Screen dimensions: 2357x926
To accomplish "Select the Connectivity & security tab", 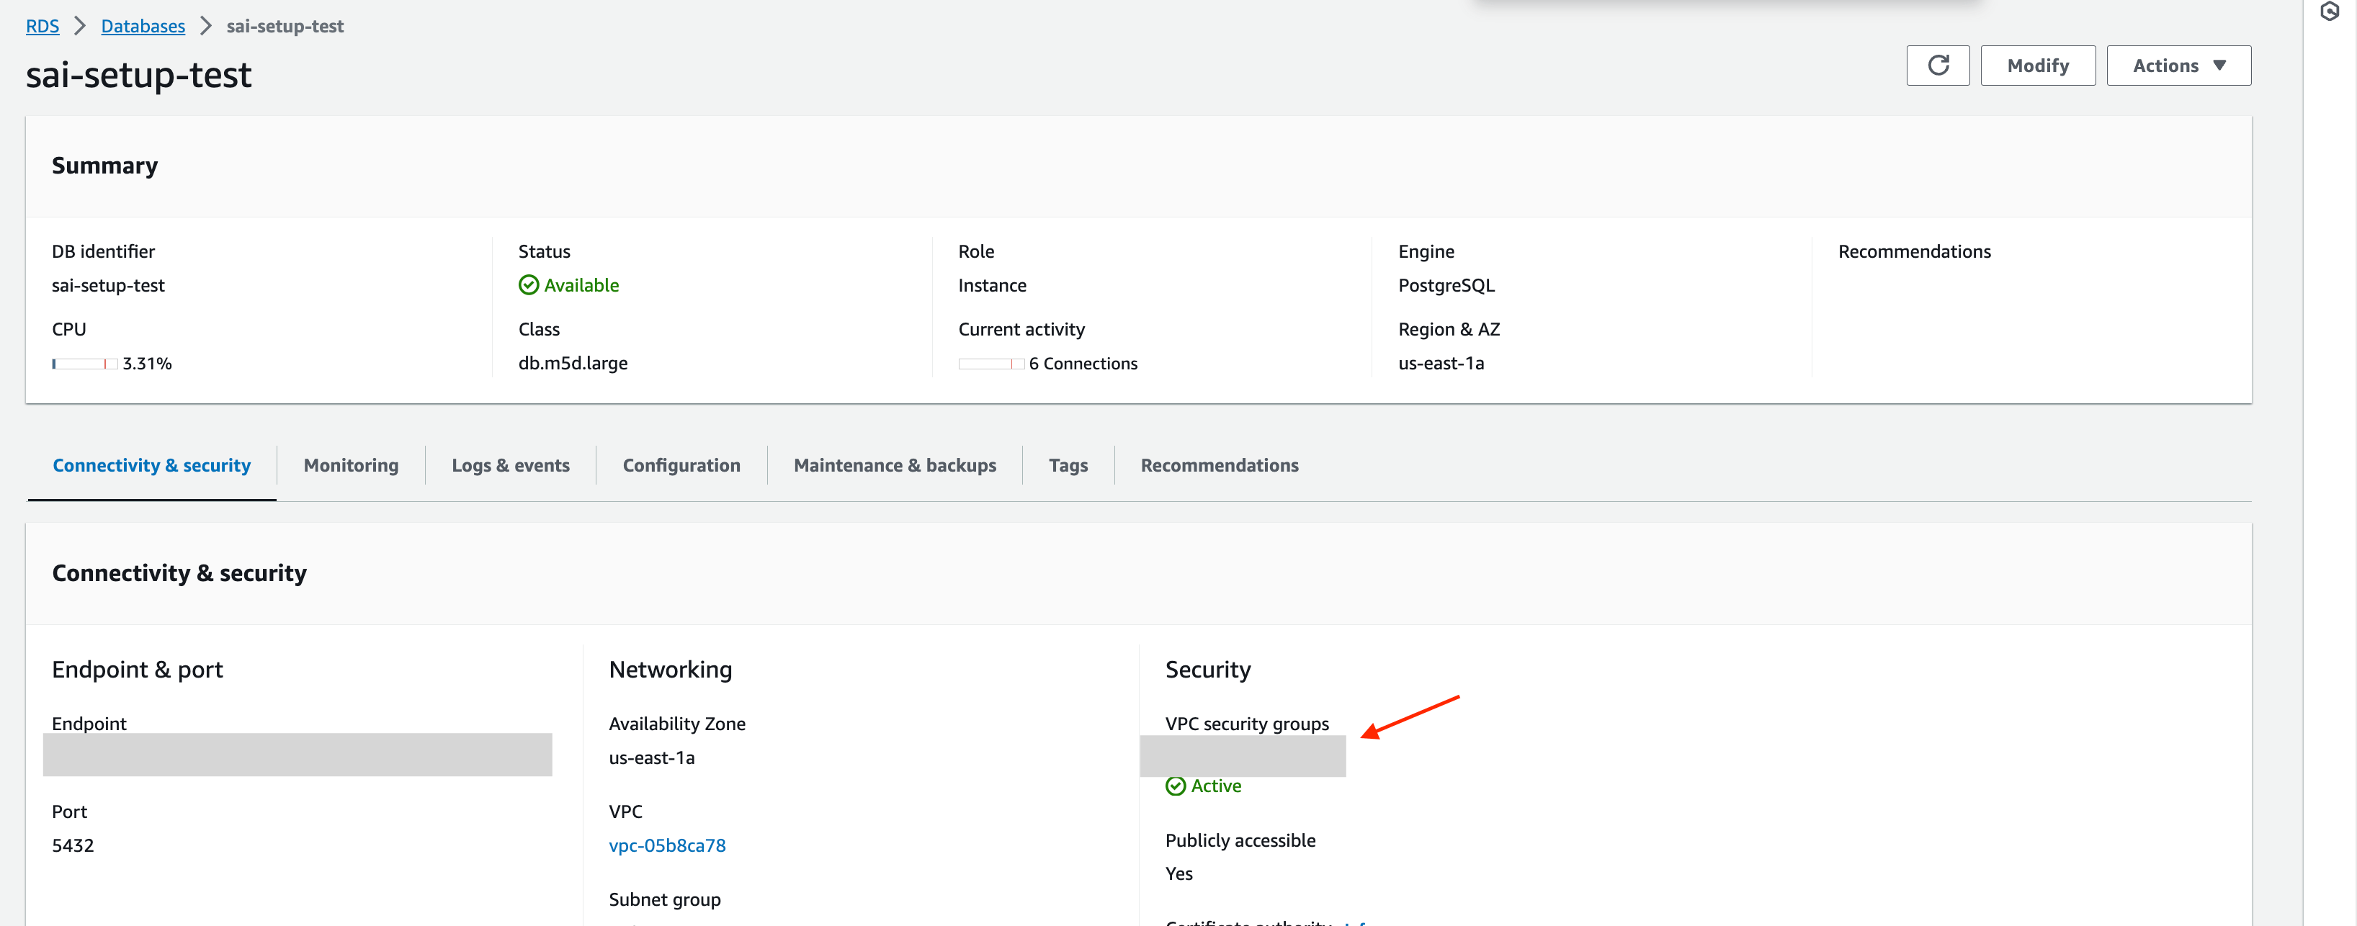I will (151, 465).
